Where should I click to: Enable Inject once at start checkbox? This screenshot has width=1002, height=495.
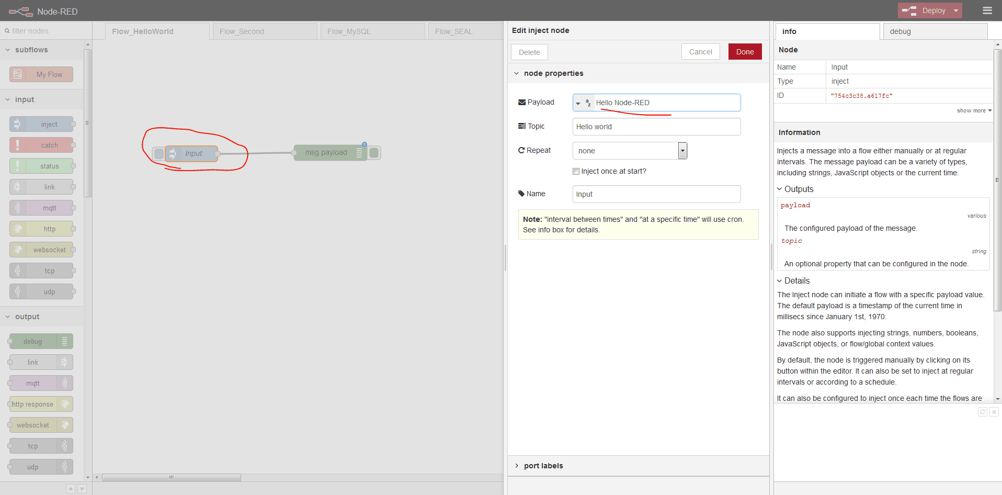(x=576, y=171)
